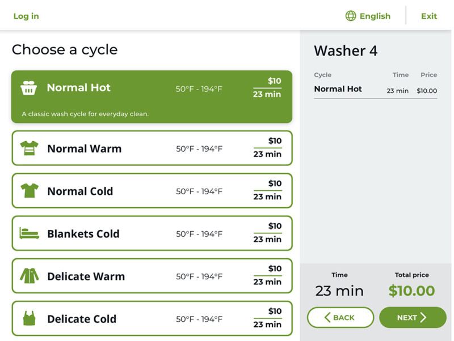Exit the washer kiosk screen
The width and height of the screenshot is (454, 341).
(x=429, y=16)
